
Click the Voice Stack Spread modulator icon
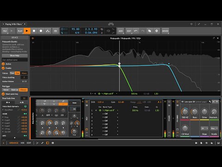click(x=25, y=106)
